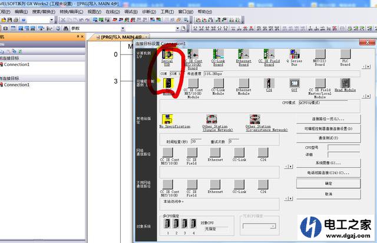Select the Head Module icon

pyautogui.click(x=345, y=83)
